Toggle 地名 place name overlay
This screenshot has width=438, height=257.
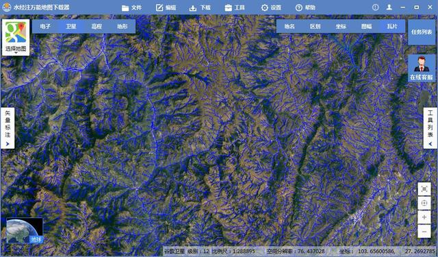pyautogui.click(x=289, y=26)
